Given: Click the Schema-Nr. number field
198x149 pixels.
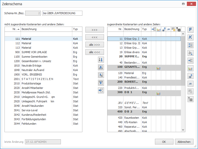Looking at the screenshot, I should coord(33,13).
